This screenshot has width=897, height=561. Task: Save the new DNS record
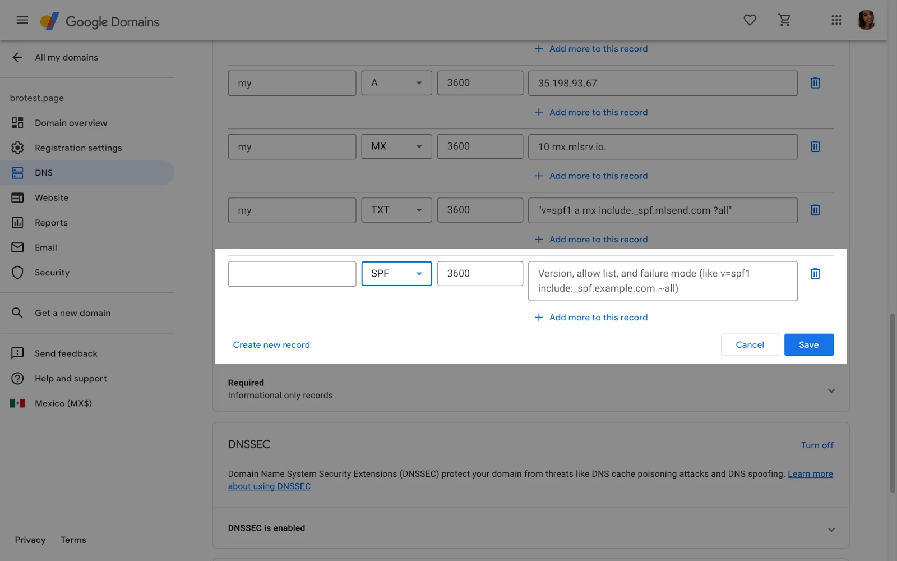tap(808, 345)
